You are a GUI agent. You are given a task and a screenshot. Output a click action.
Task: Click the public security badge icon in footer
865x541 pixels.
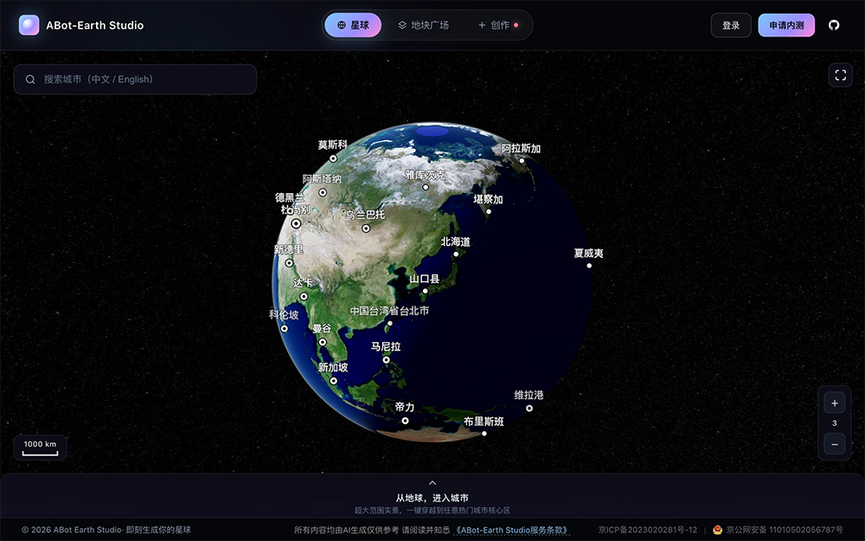tap(717, 530)
